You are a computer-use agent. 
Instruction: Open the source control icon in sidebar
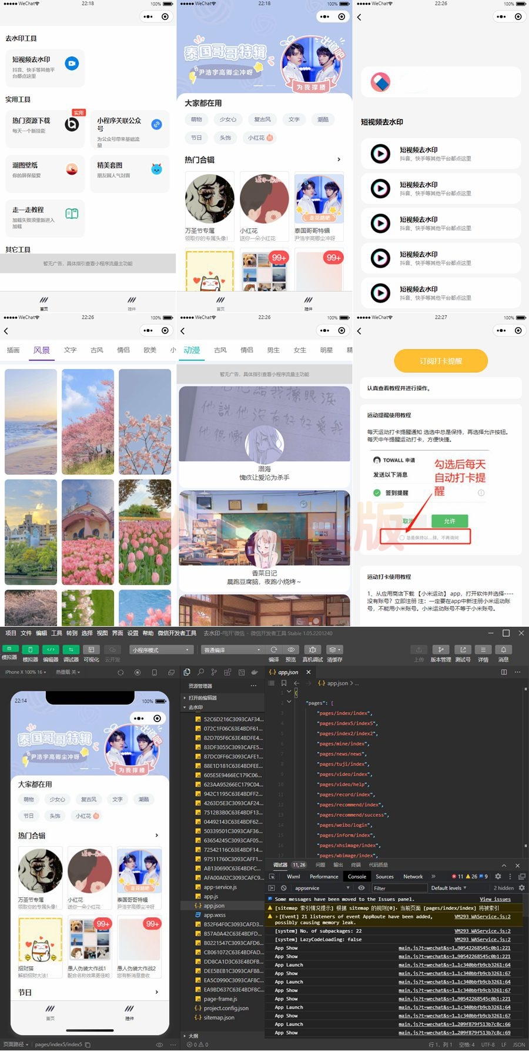coord(213,672)
